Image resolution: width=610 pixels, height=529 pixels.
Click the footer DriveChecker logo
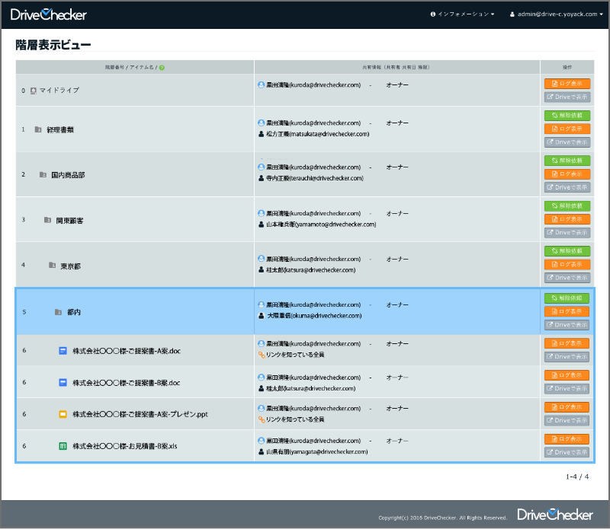[555, 515]
